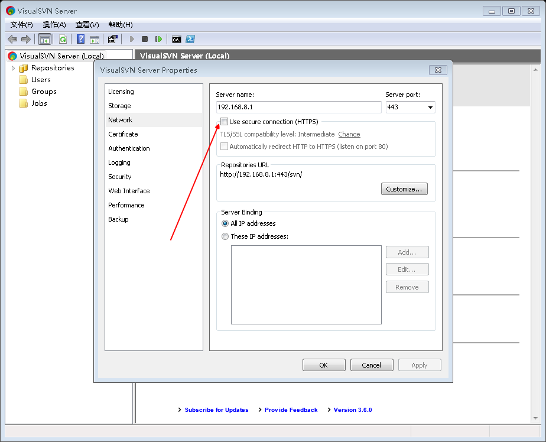
Task: Click the Remove IP address button
Action: click(407, 287)
